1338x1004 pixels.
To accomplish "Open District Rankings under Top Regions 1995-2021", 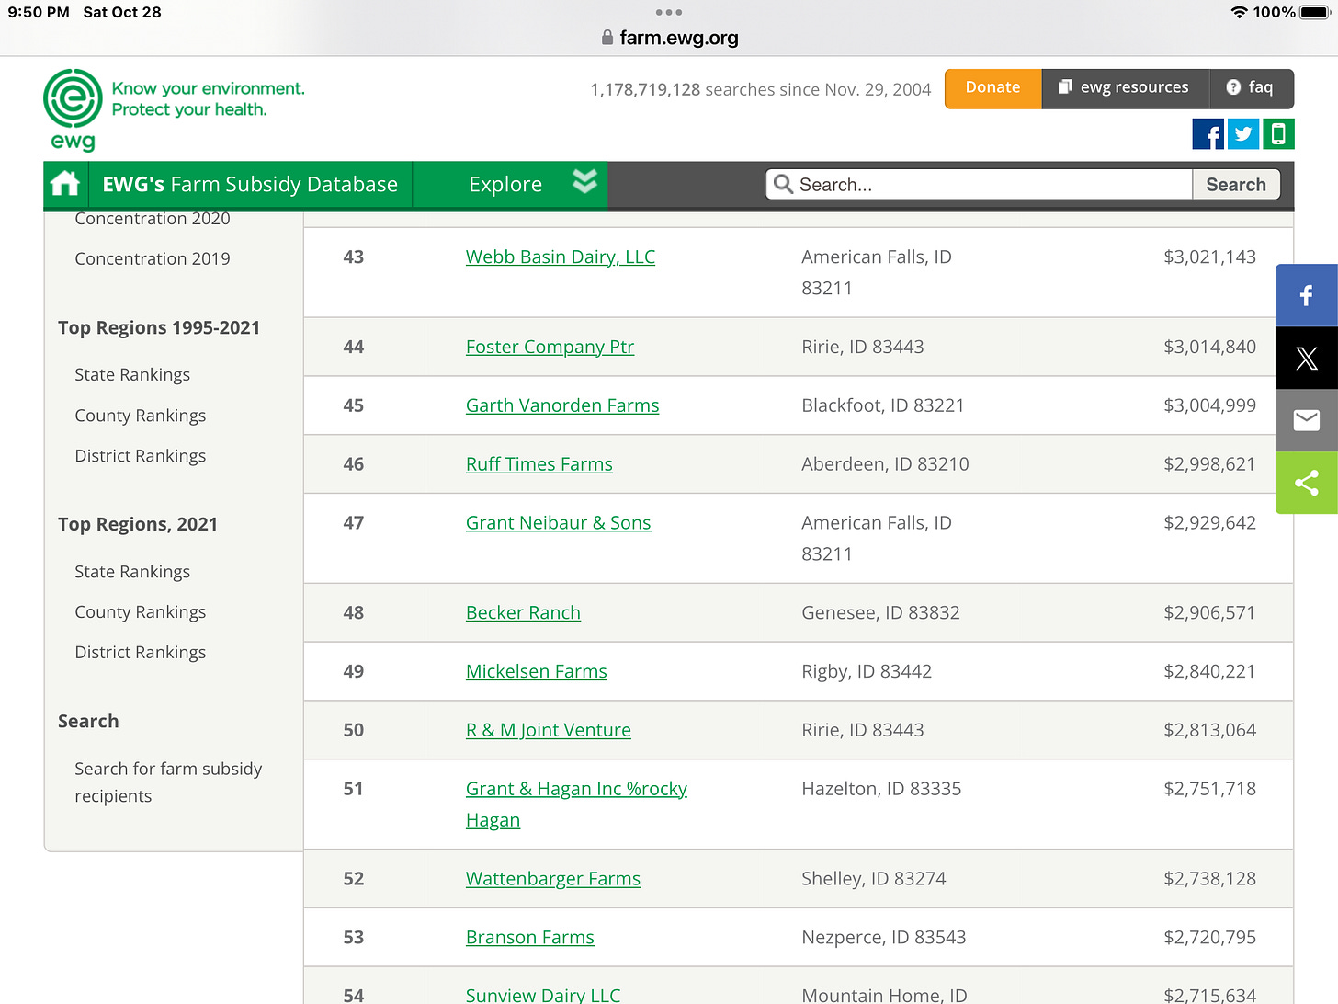I will (x=141, y=456).
